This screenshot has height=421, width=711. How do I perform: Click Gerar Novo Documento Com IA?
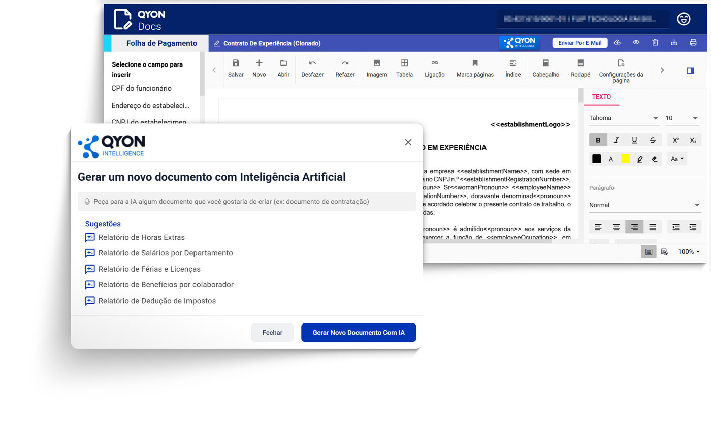click(359, 333)
